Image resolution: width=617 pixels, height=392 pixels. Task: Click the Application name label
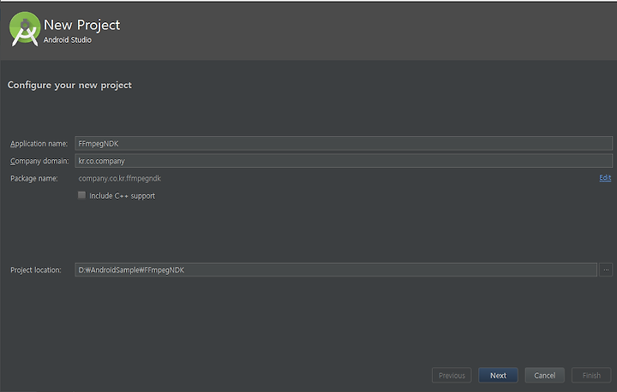39,144
